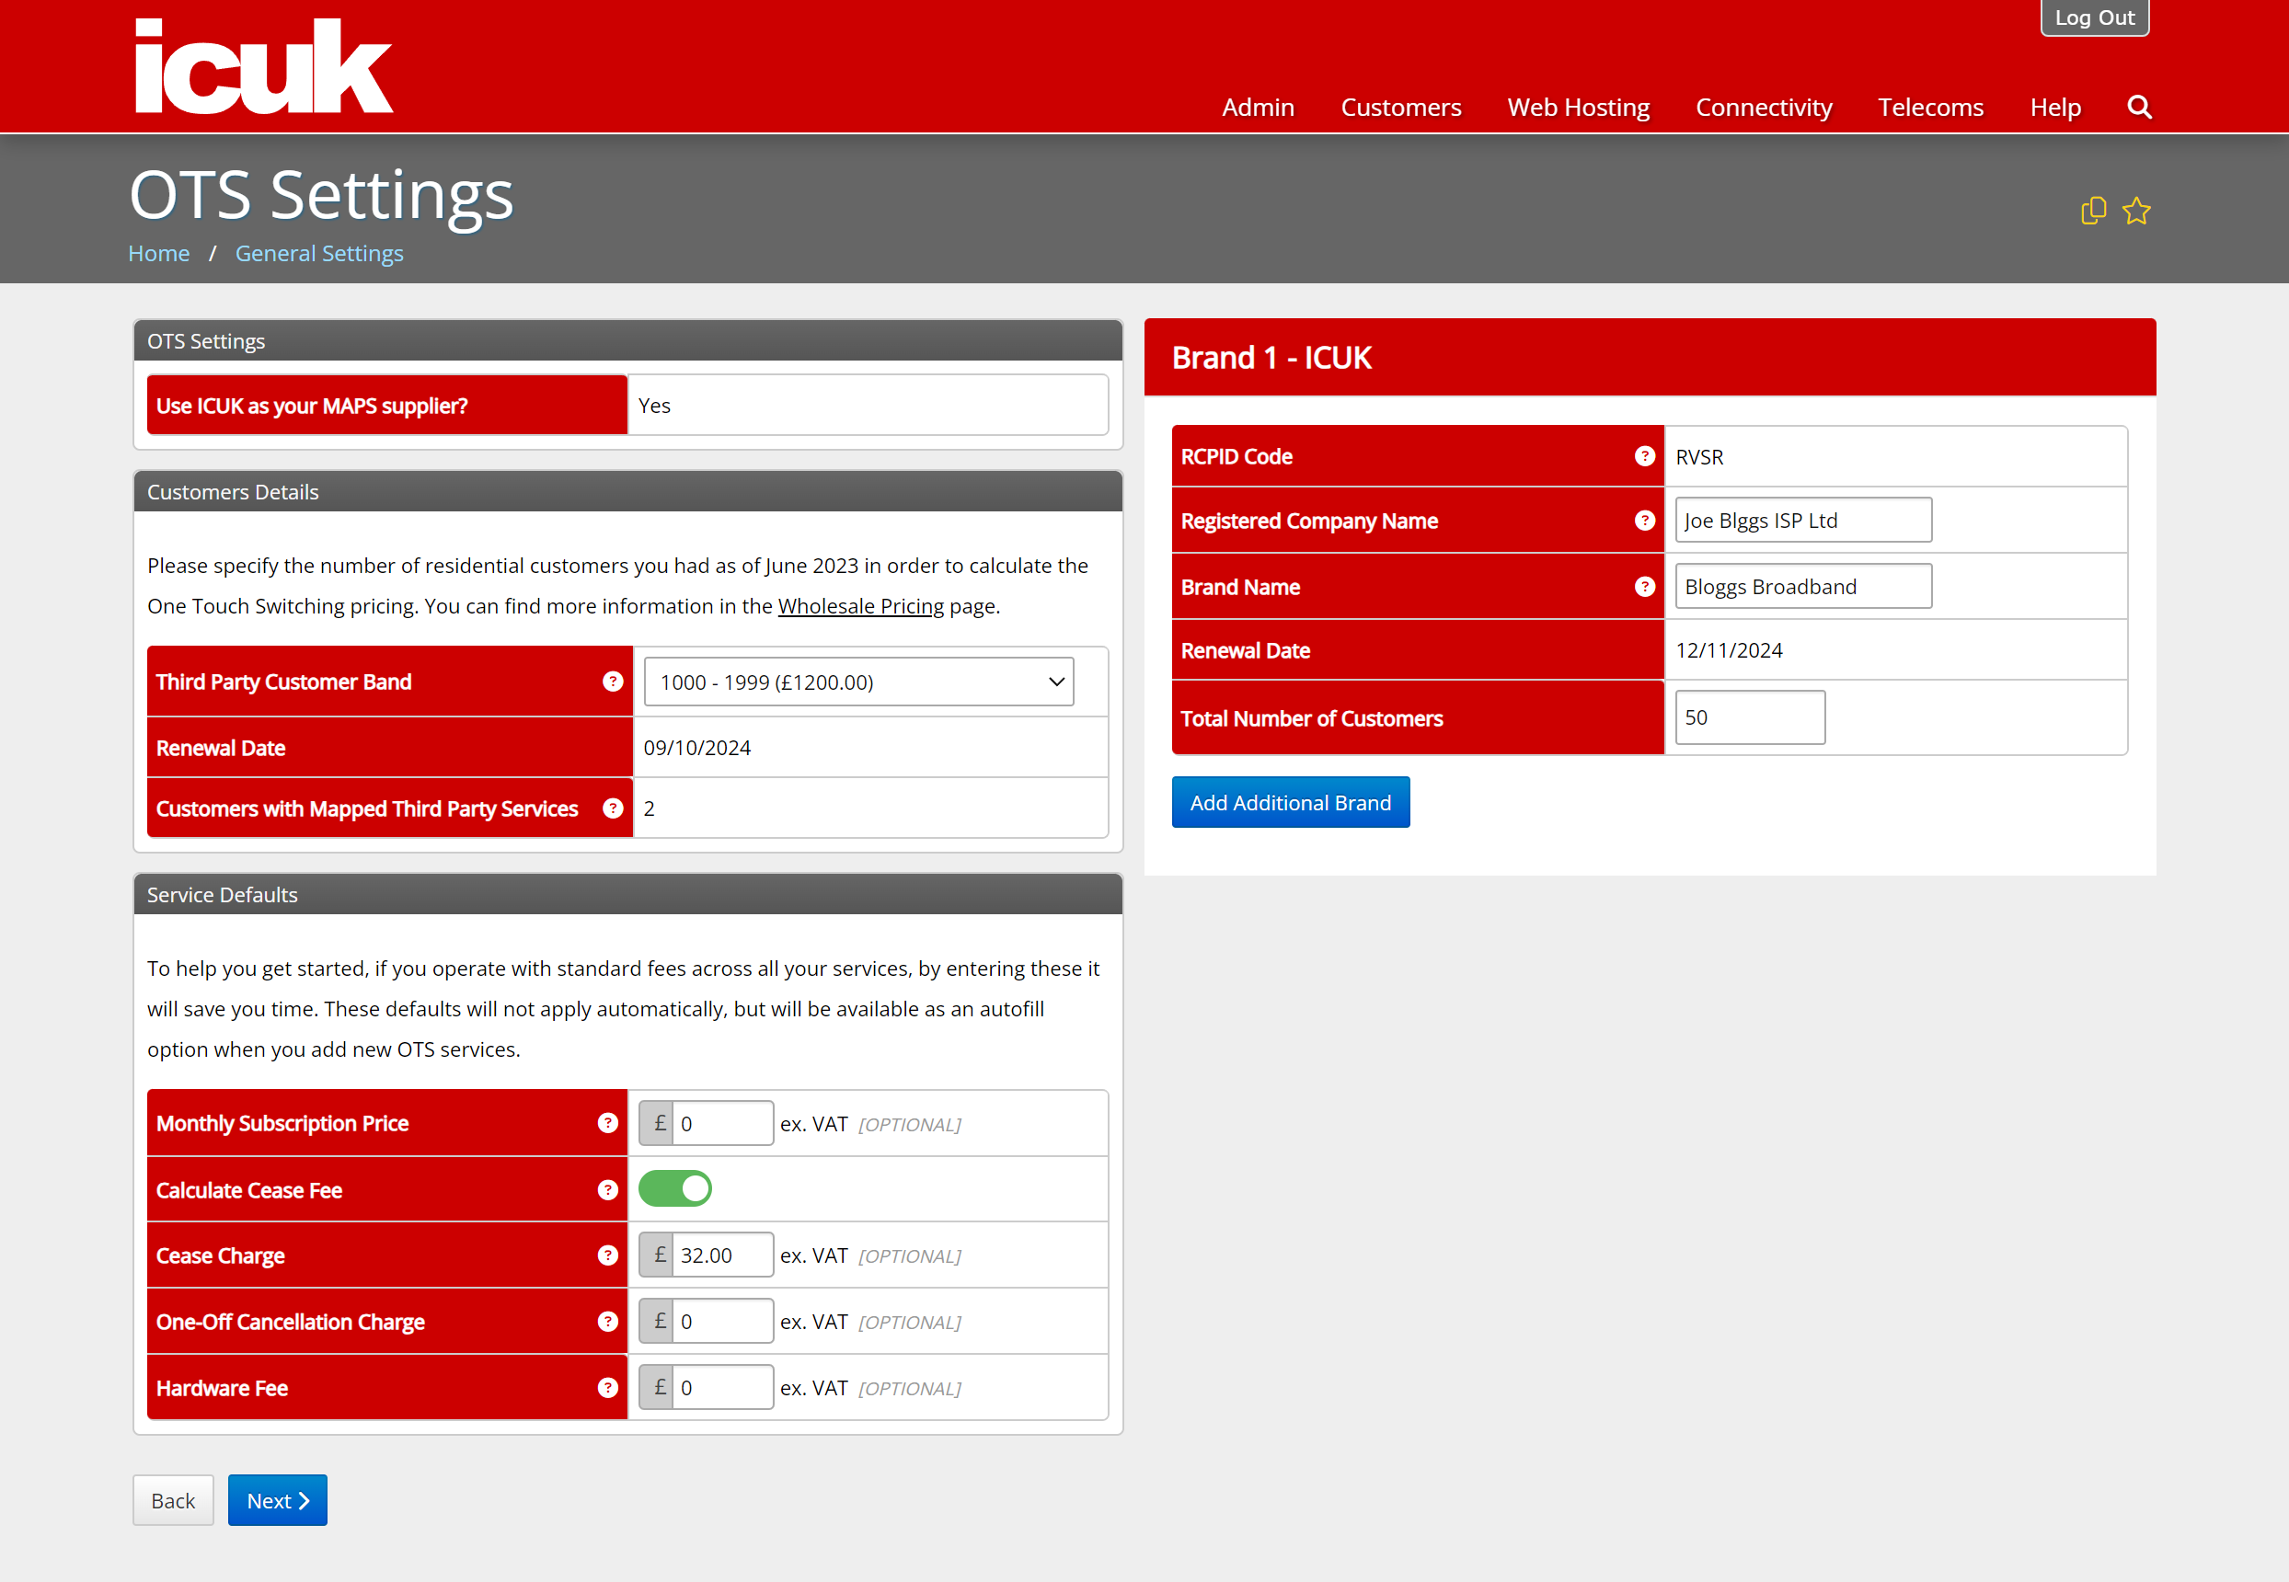Open the Customers menu
Image resolution: width=2289 pixels, height=1582 pixels.
coord(1401,107)
